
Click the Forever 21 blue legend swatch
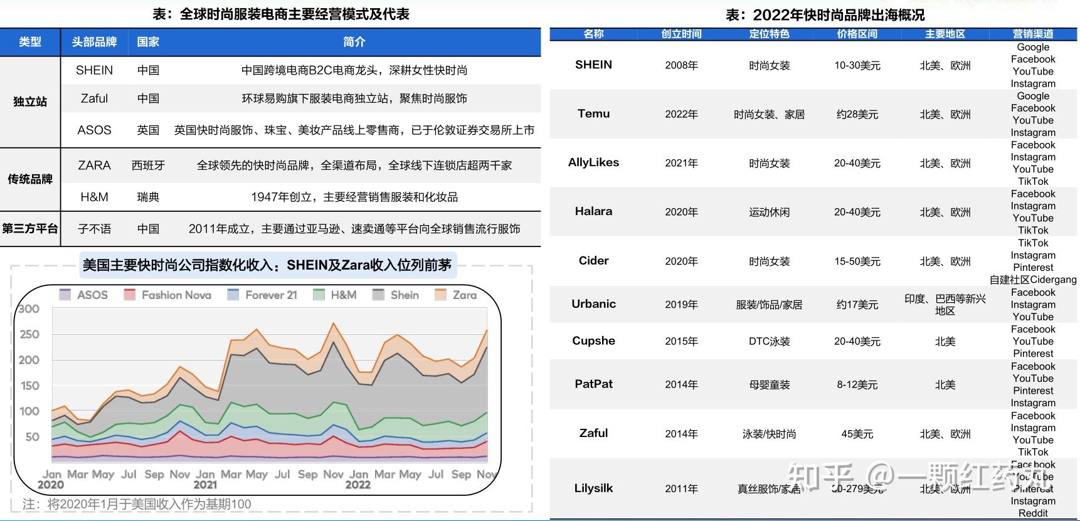point(233,295)
